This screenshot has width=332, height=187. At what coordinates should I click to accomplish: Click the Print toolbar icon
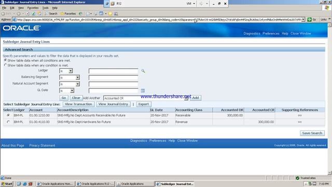[95, 14]
